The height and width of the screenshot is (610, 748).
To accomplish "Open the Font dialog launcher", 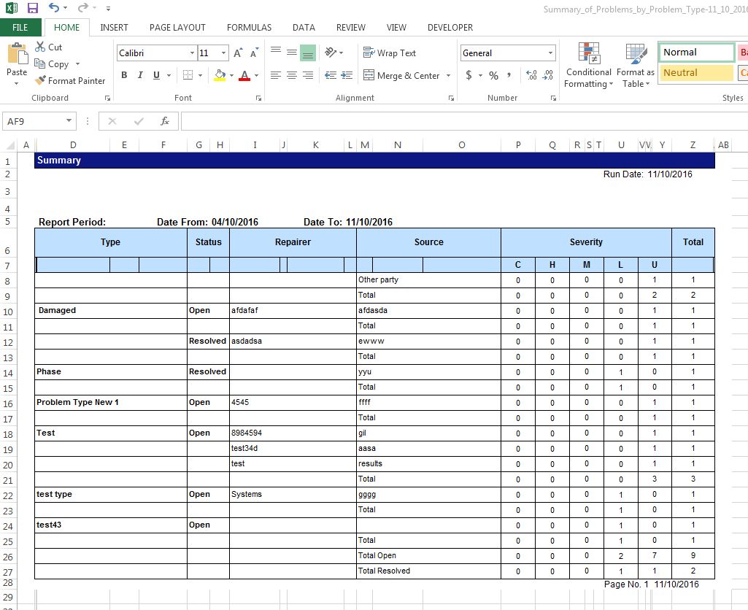I will 258,98.
